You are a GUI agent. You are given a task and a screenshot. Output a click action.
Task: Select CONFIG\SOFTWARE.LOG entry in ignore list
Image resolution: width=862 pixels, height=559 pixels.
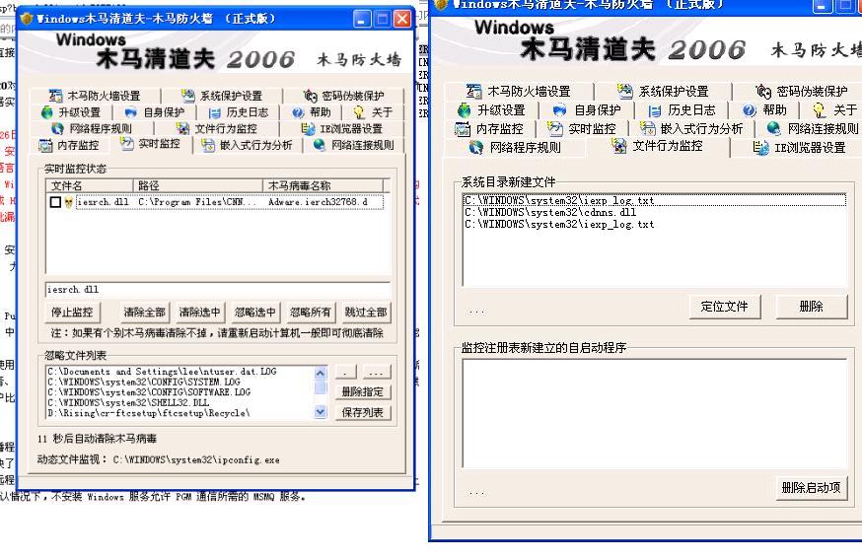tap(149, 392)
